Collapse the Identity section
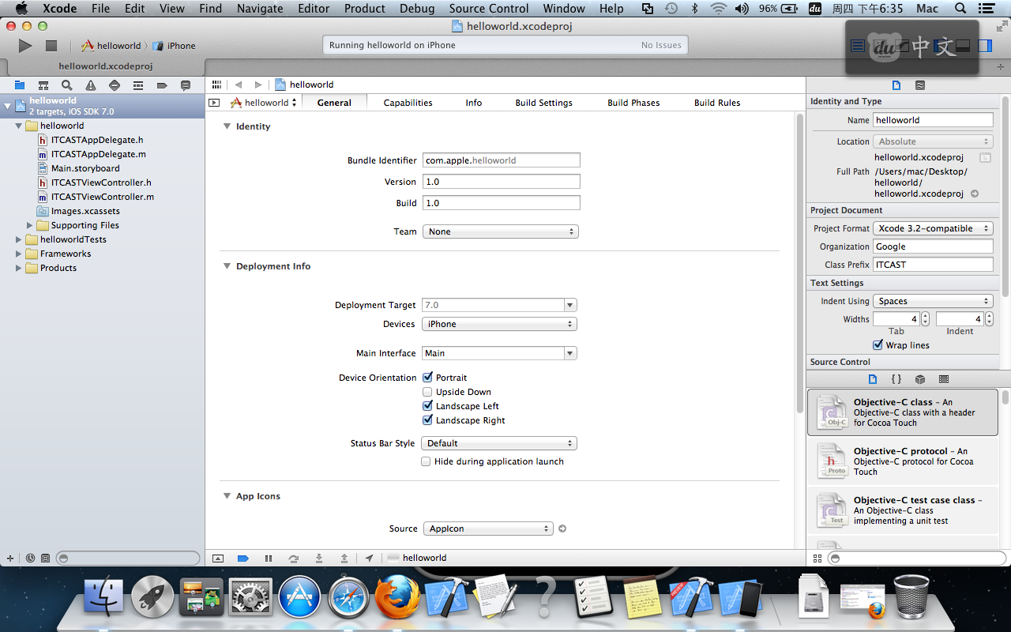The image size is (1011, 632). (227, 126)
